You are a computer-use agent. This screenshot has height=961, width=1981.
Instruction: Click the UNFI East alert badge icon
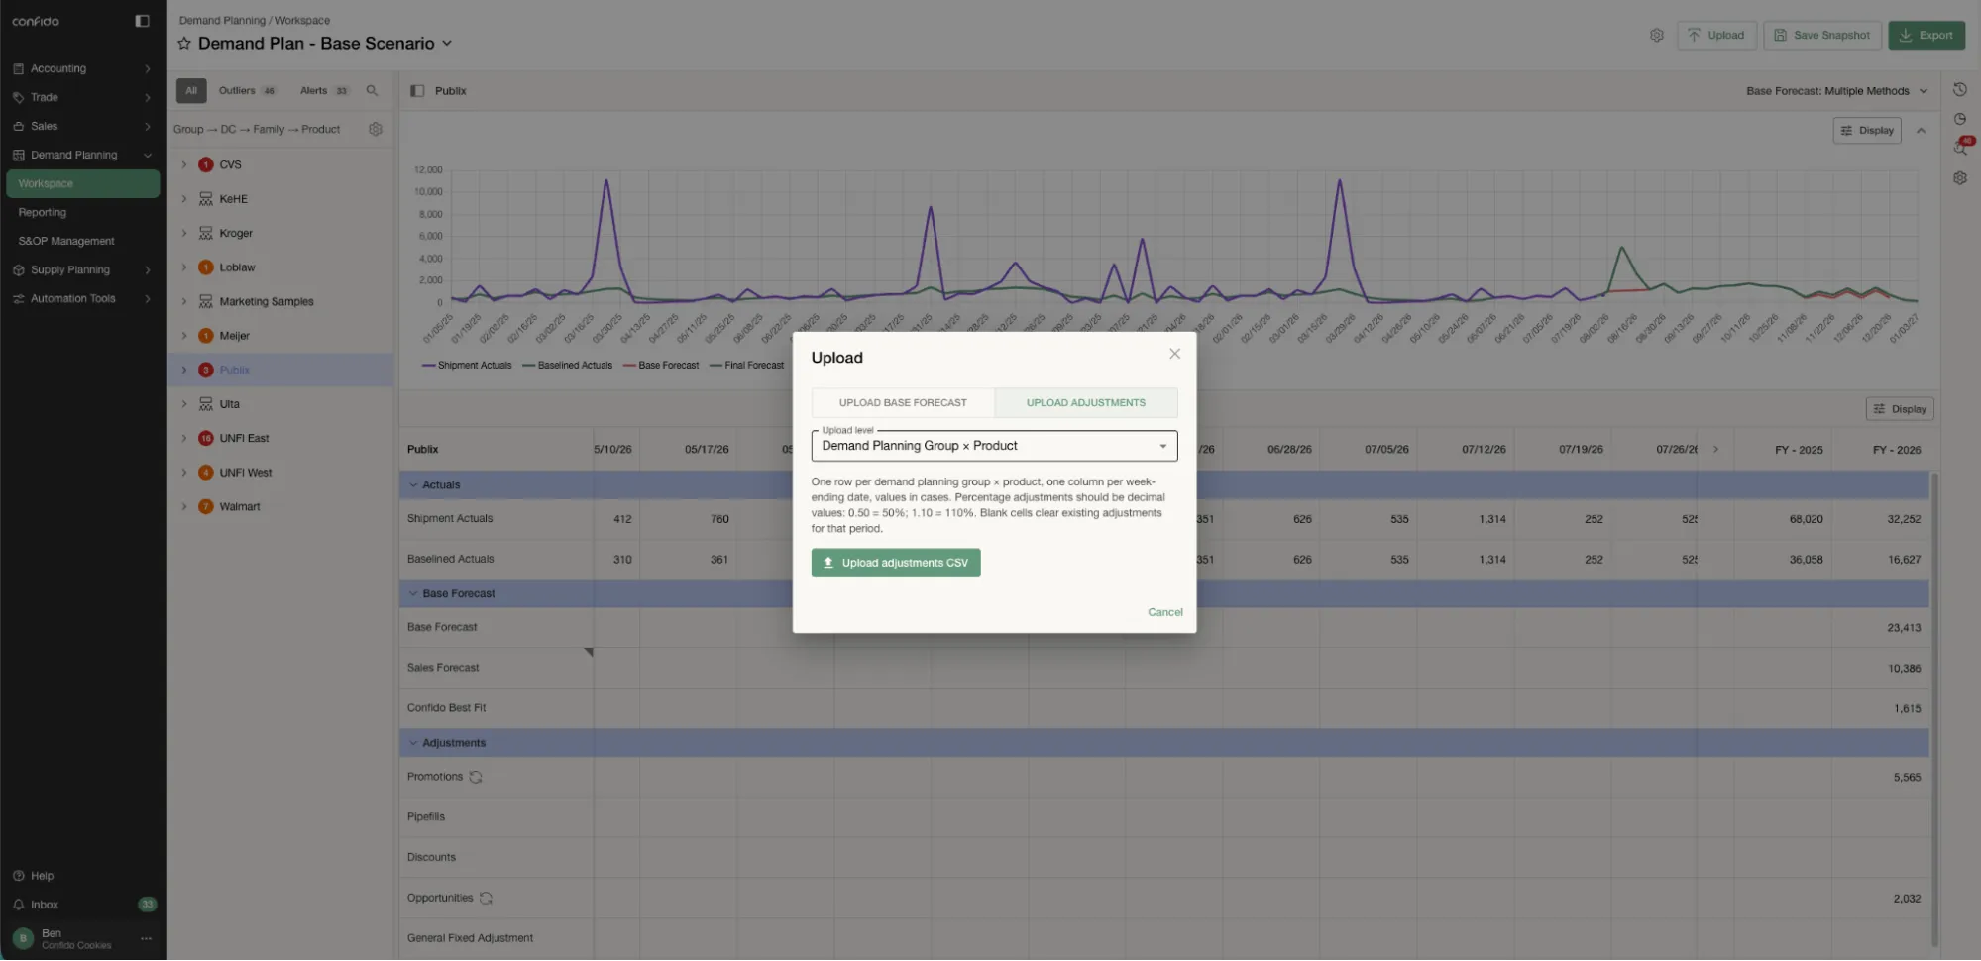[206, 439]
